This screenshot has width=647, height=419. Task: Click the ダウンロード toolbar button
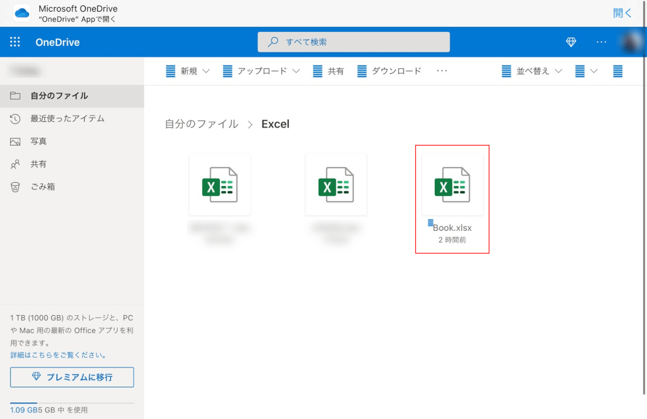click(389, 71)
